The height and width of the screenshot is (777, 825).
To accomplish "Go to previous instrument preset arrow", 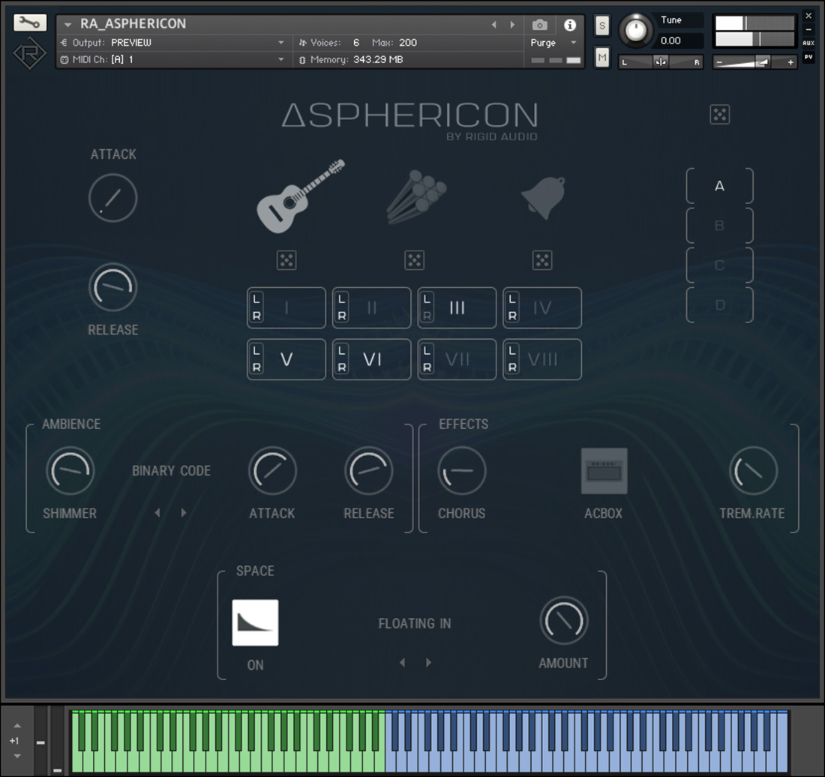I will tap(493, 25).
